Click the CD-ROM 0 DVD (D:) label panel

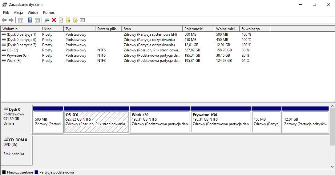point(16,150)
